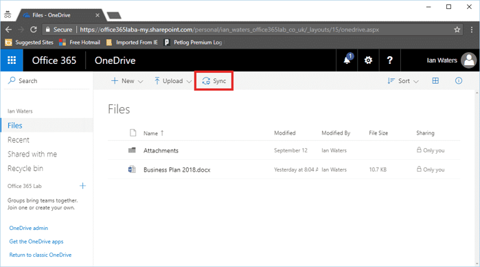This screenshot has height=267, width=480.
Task: Click the 10.7 KB file size
Action: tap(378, 170)
